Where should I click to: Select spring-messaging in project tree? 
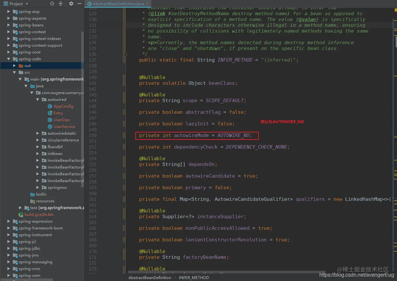click(35, 262)
